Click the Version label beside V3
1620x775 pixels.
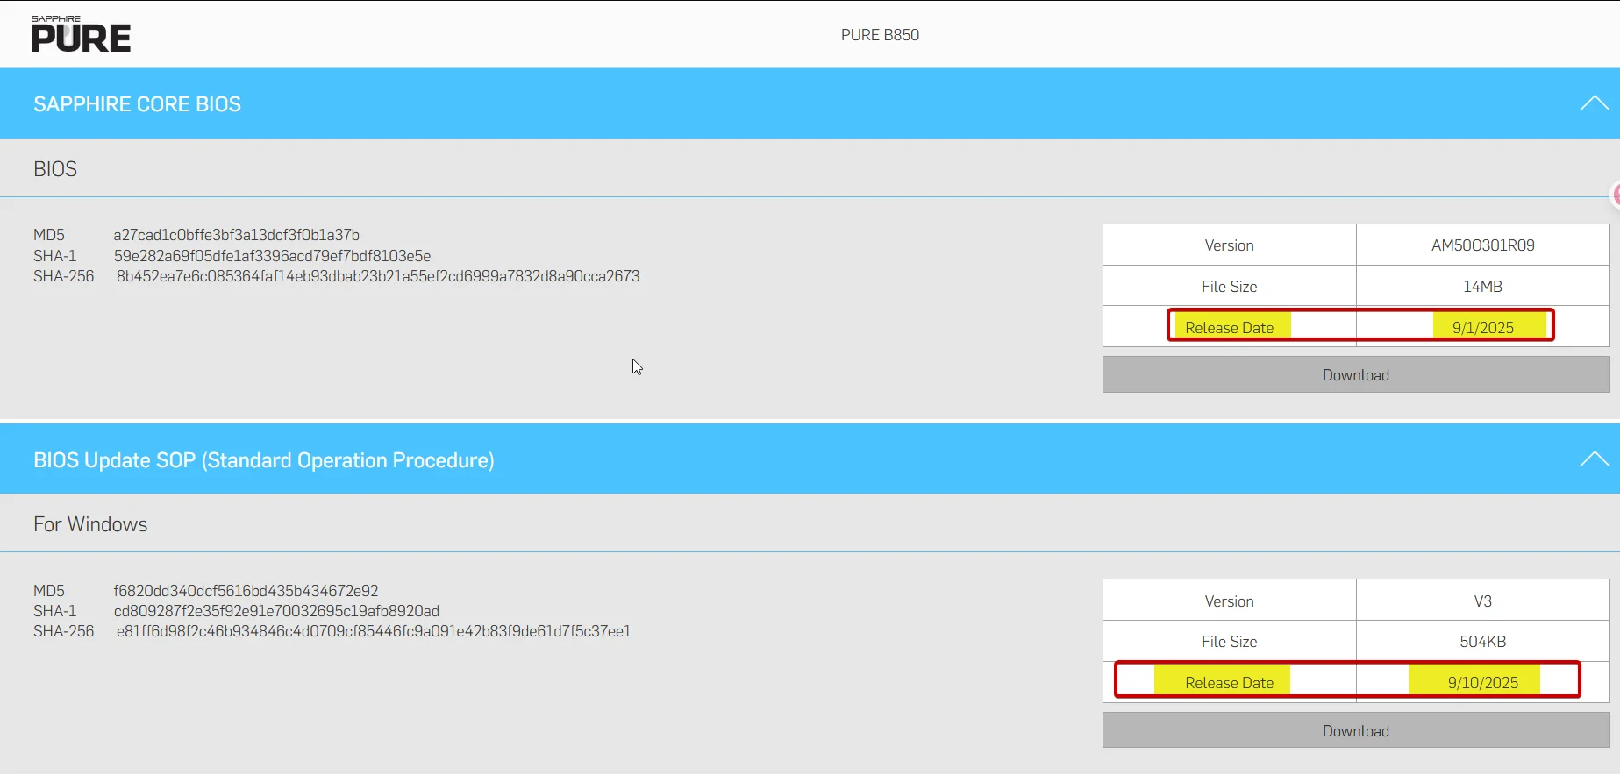[1230, 601]
